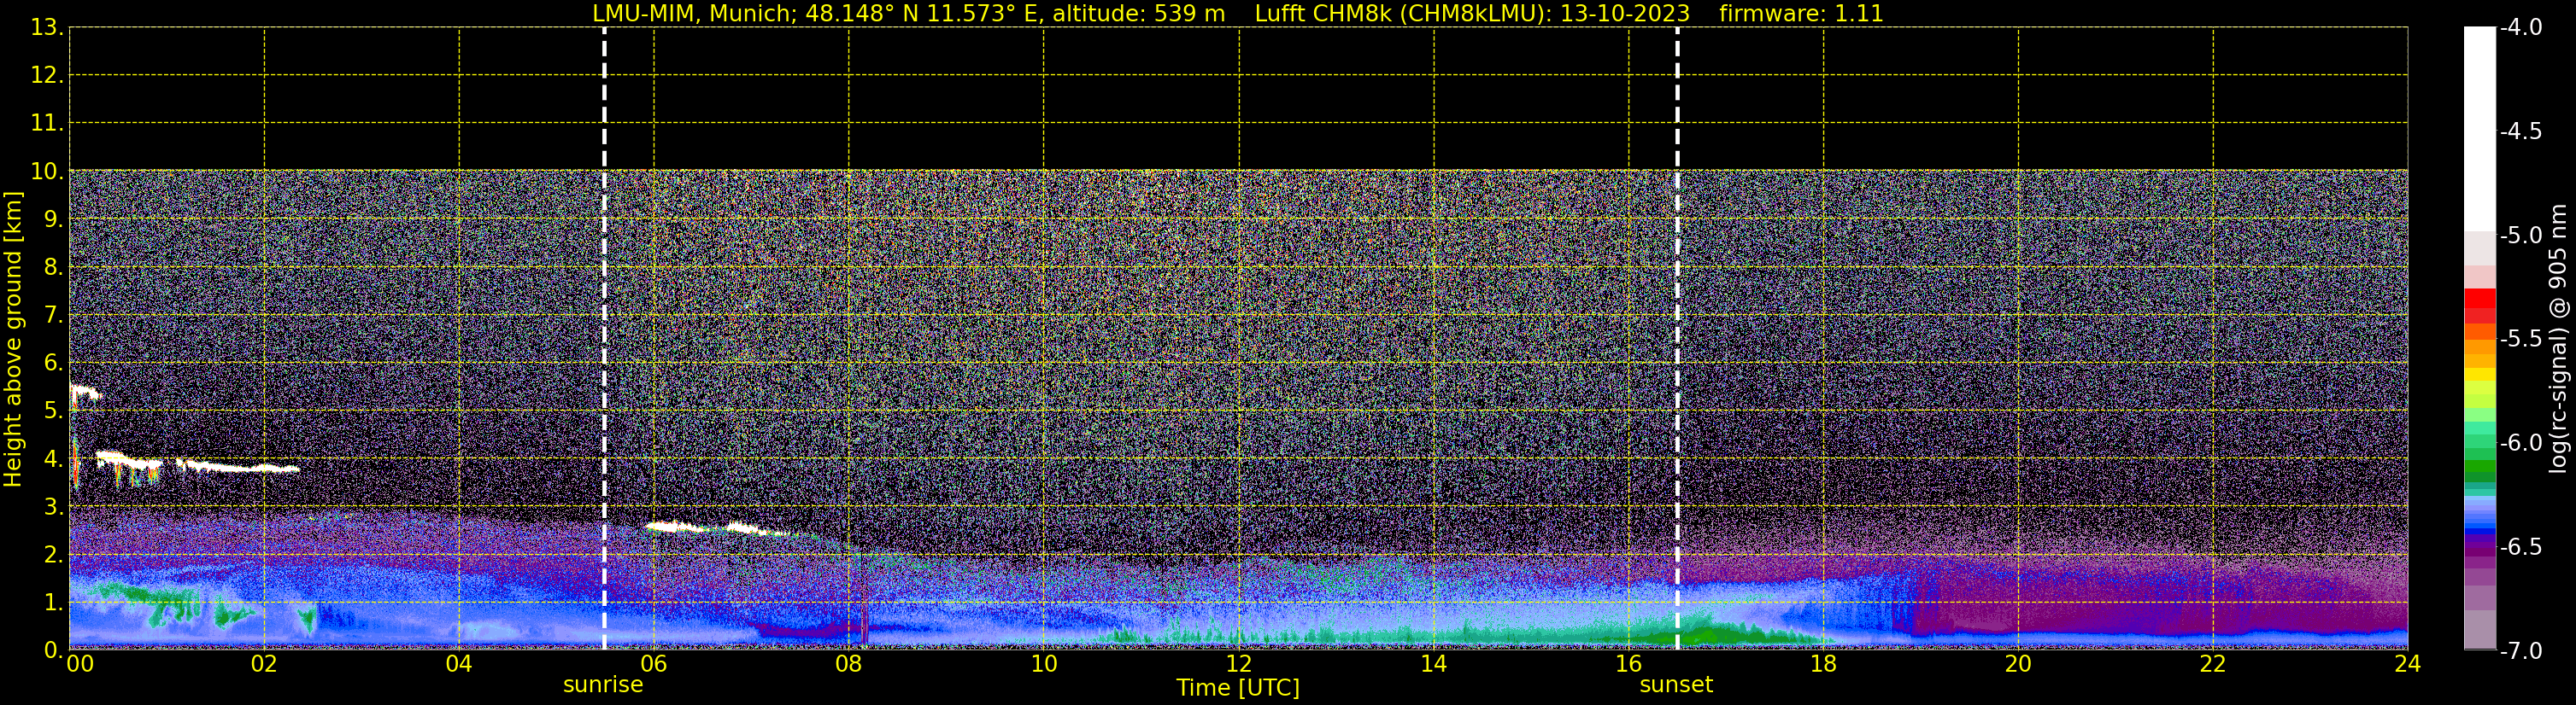Click the '3.' height tick label
Screen dimensions: 2576x705
click(x=53, y=506)
